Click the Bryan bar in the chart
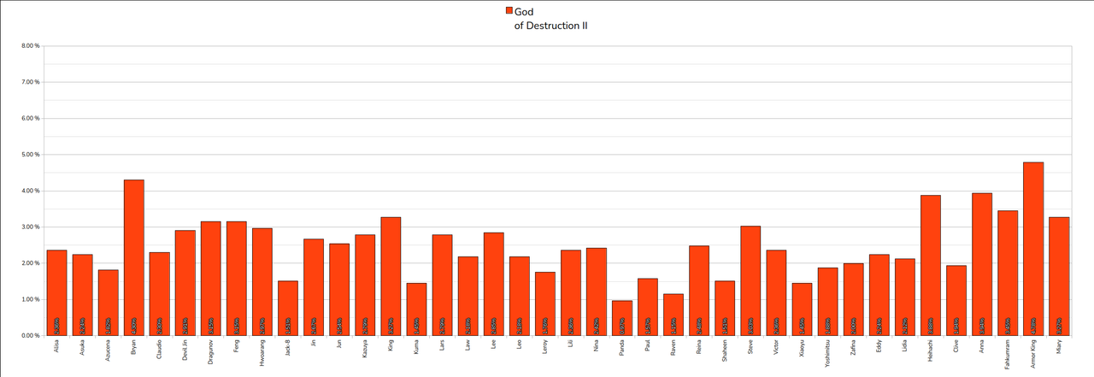This screenshot has width=1094, height=377. click(x=134, y=257)
